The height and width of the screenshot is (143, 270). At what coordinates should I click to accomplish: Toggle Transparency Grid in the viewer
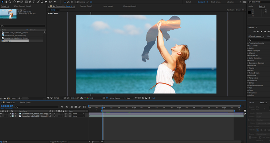tap(107, 98)
